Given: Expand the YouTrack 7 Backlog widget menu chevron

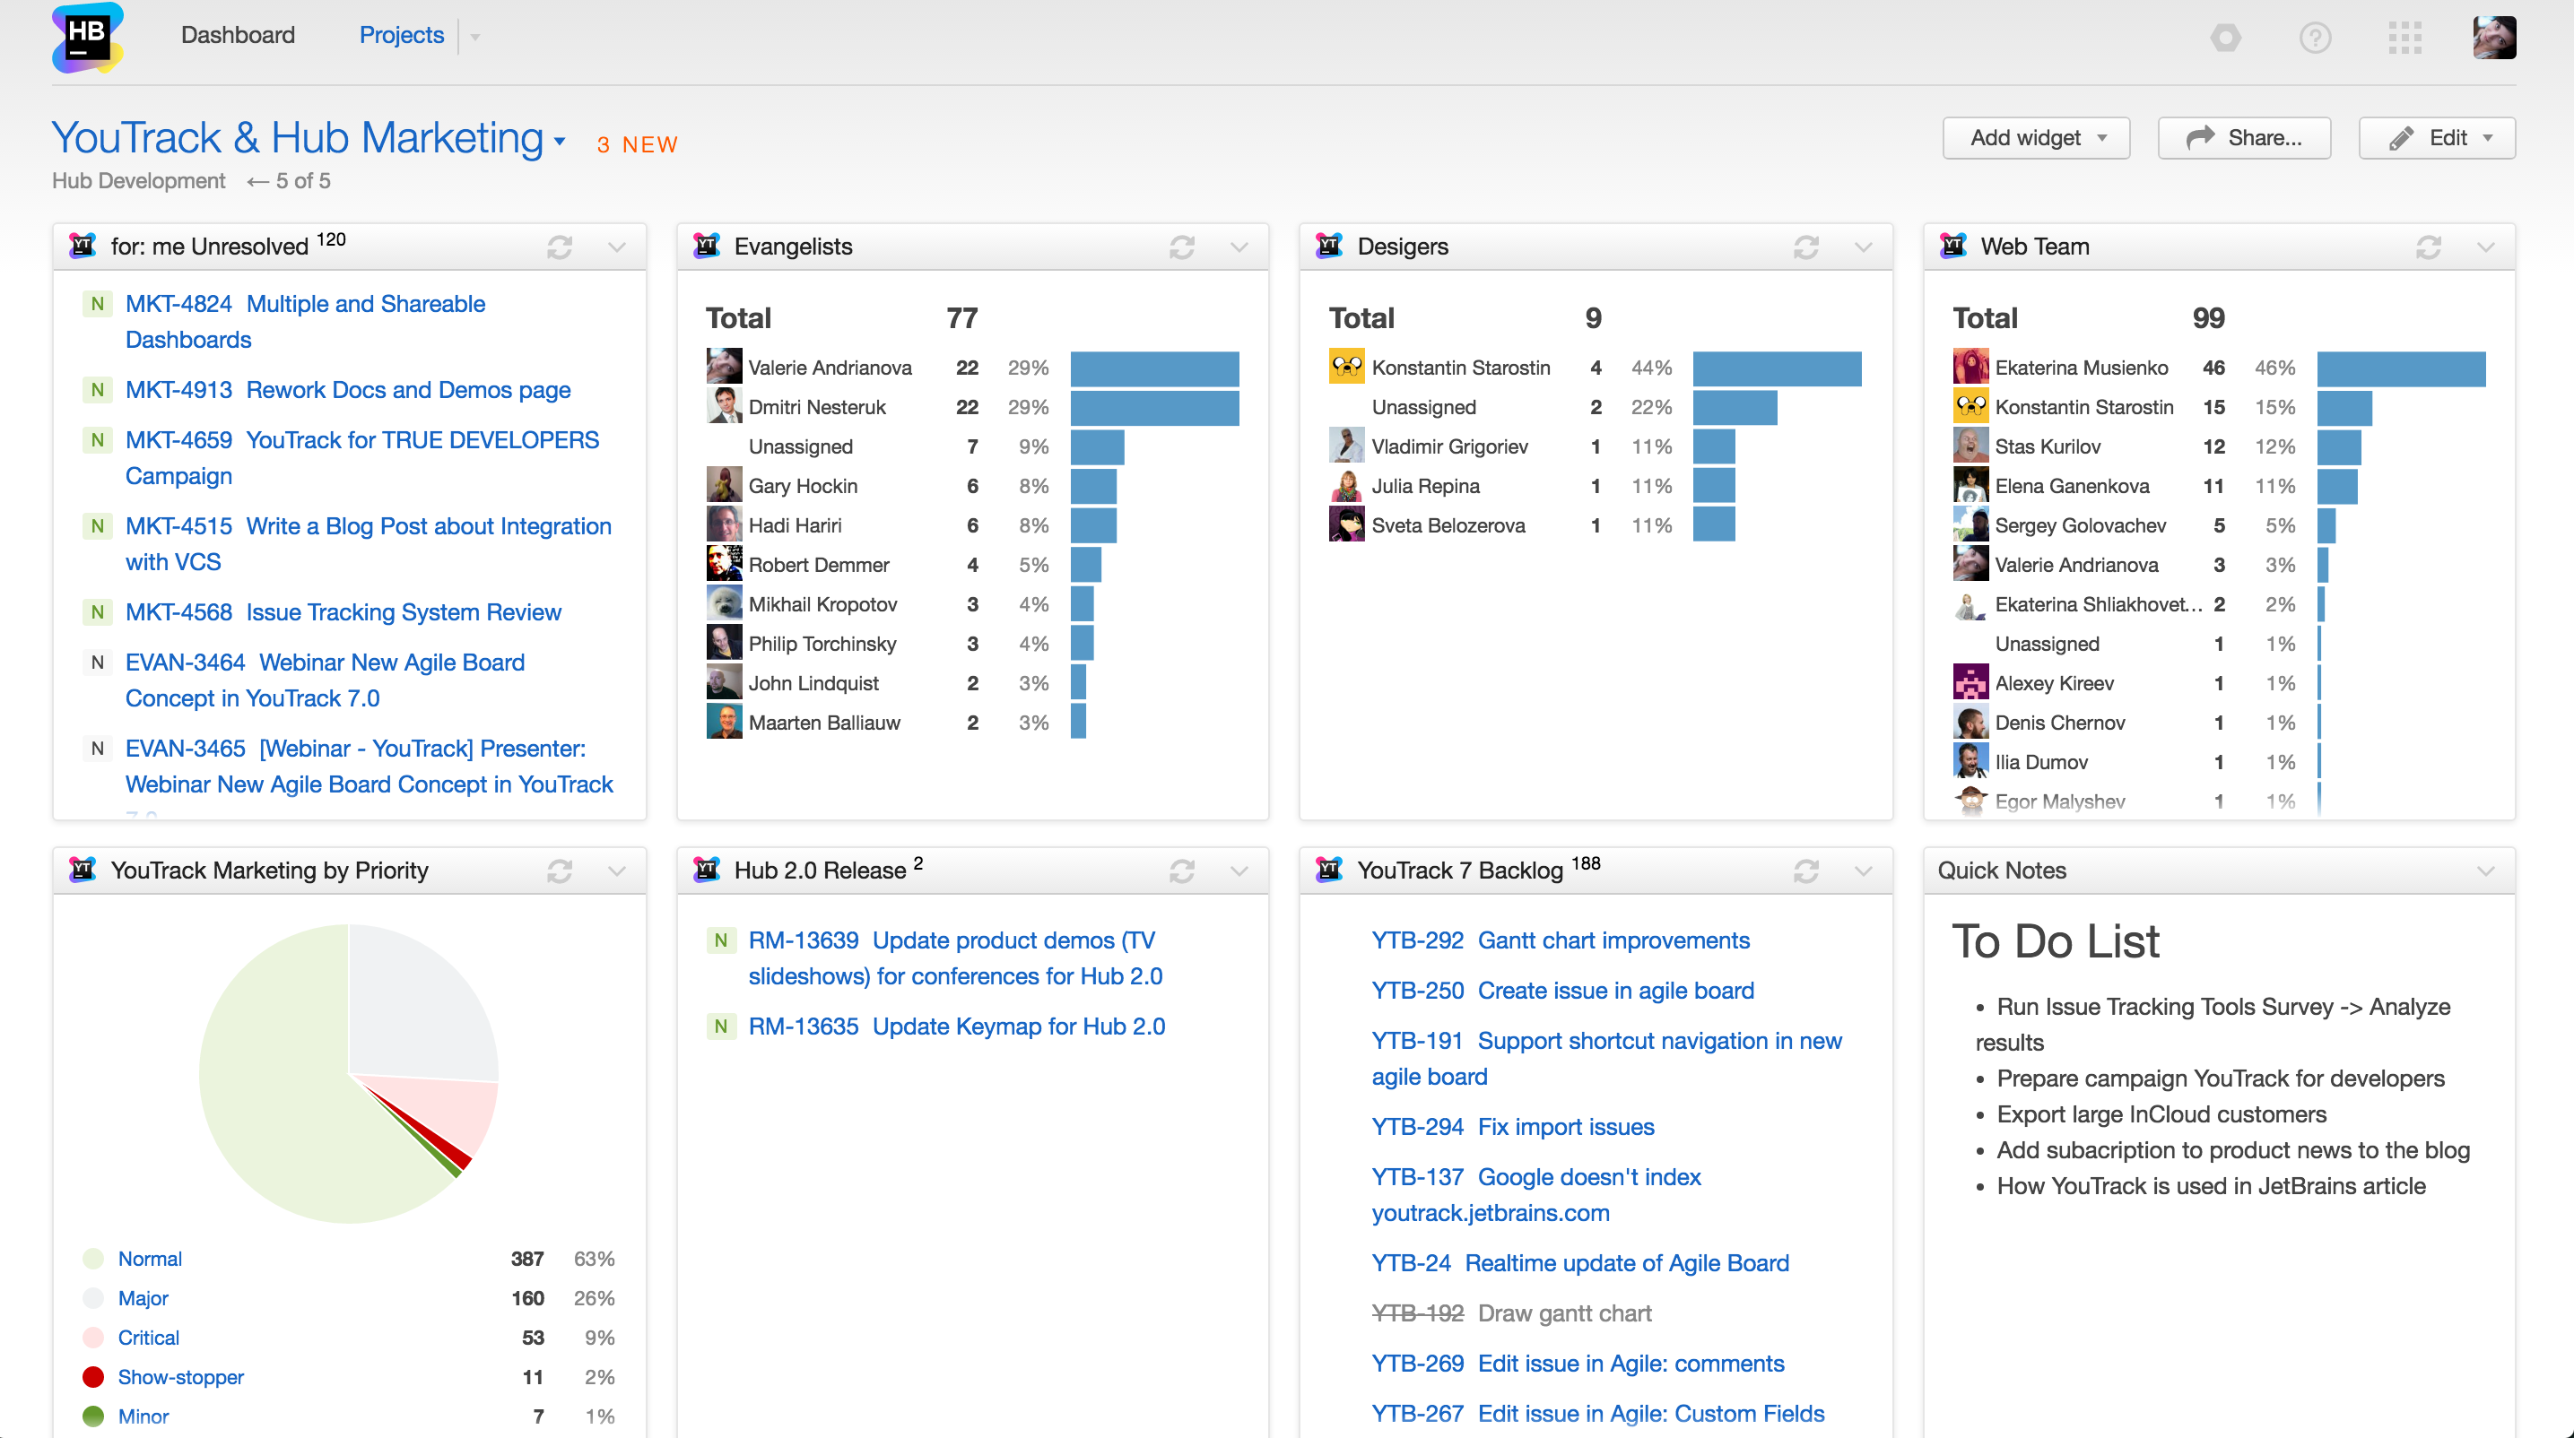Looking at the screenshot, I should point(1863,871).
